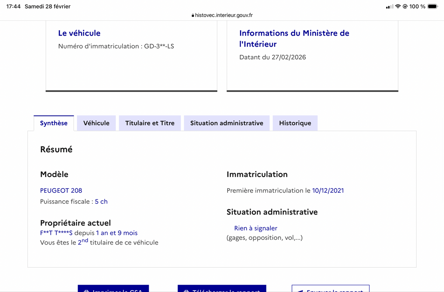Click the Résumé heading
This screenshot has height=292, width=444.
(x=56, y=149)
